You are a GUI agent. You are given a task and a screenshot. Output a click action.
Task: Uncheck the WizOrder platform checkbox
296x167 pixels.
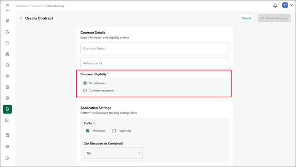coord(87,131)
